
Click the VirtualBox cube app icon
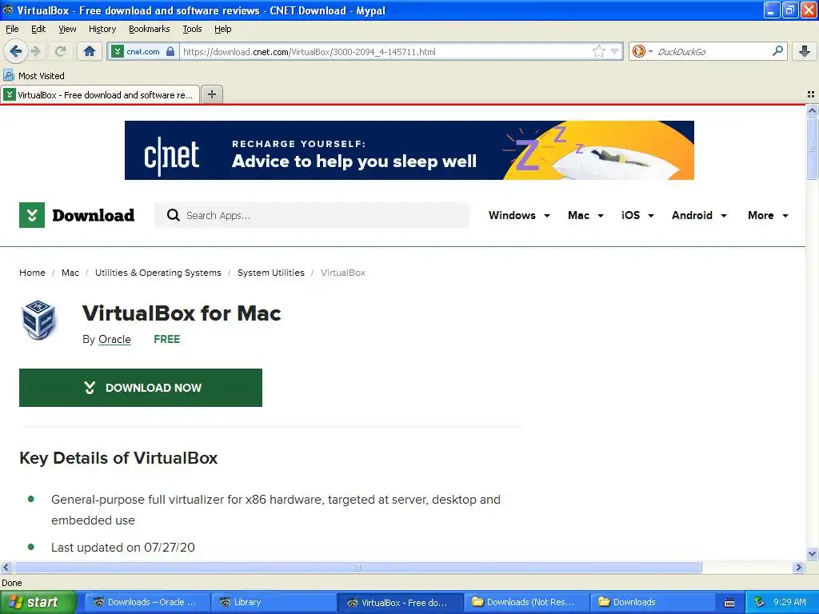pyautogui.click(x=38, y=320)
